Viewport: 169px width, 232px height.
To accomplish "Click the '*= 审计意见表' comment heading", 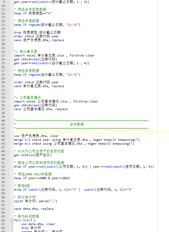I will click(x=26, y=52).
